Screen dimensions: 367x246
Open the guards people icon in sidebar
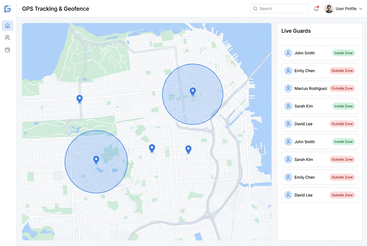click(8, 38)
